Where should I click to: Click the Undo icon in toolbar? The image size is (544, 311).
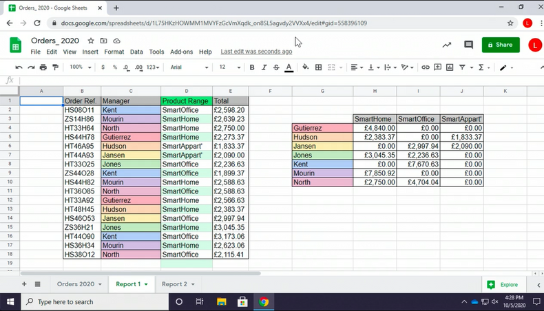point(19,67)
